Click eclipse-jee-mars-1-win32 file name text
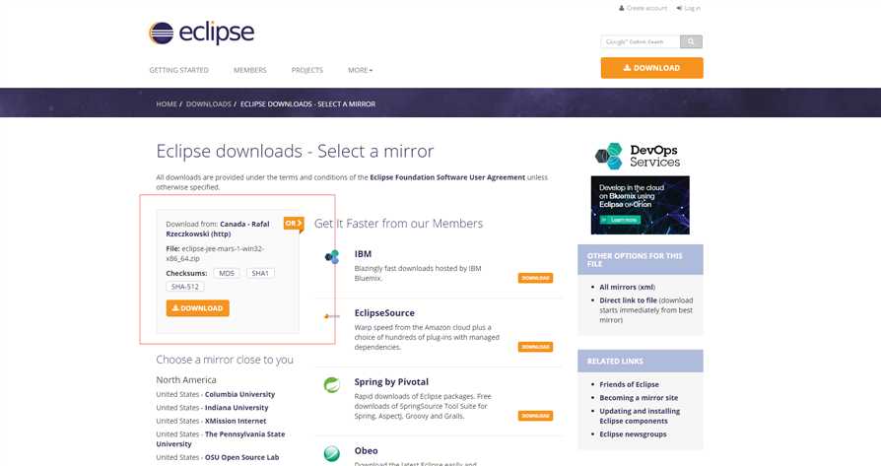Image resolution: width=881 pixels, height=466 pixels. coord(215,254)
